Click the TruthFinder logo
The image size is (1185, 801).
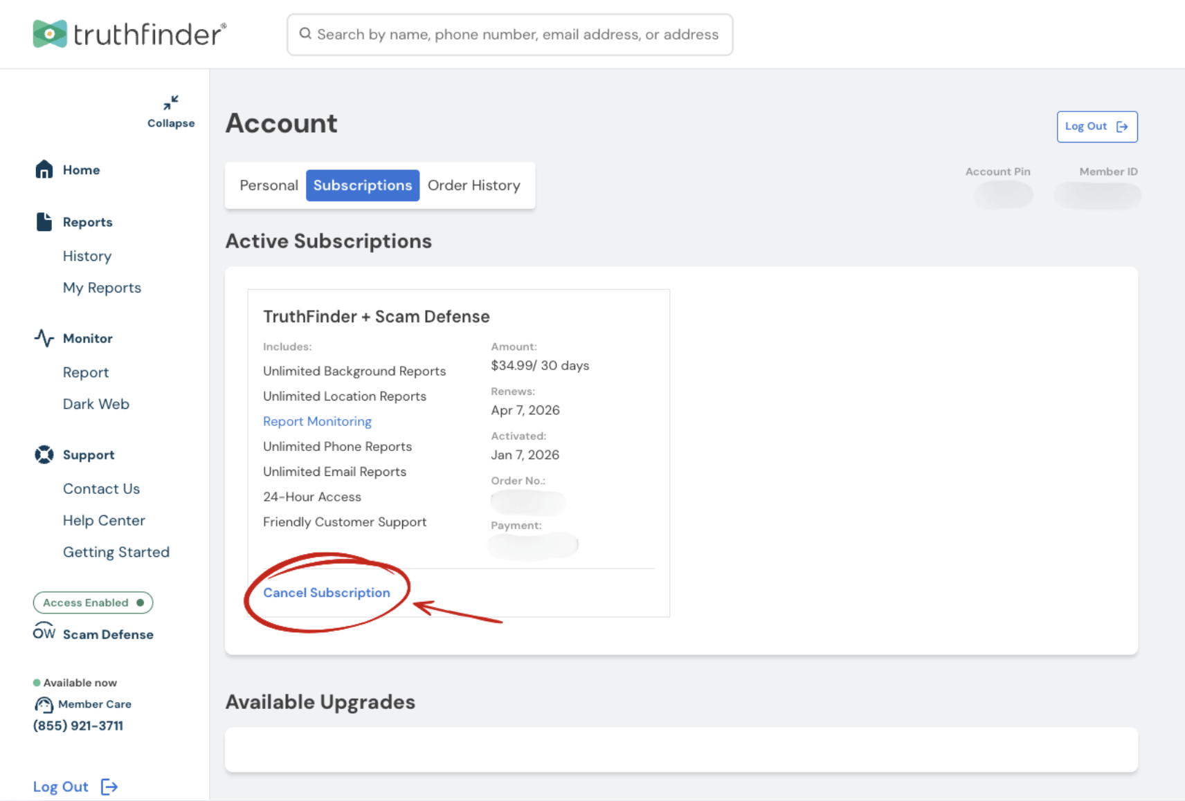(x=129, y=34)
